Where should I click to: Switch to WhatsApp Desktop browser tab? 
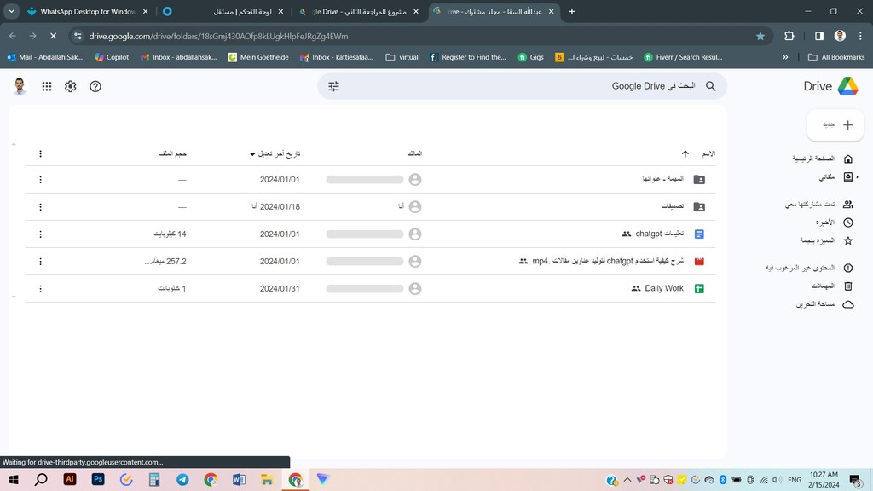point(88,11)
